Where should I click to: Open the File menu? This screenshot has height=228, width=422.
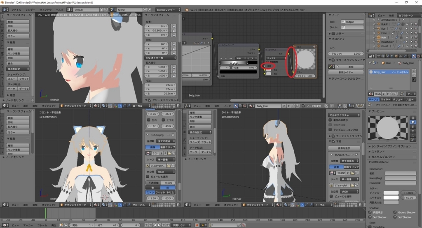16,10
